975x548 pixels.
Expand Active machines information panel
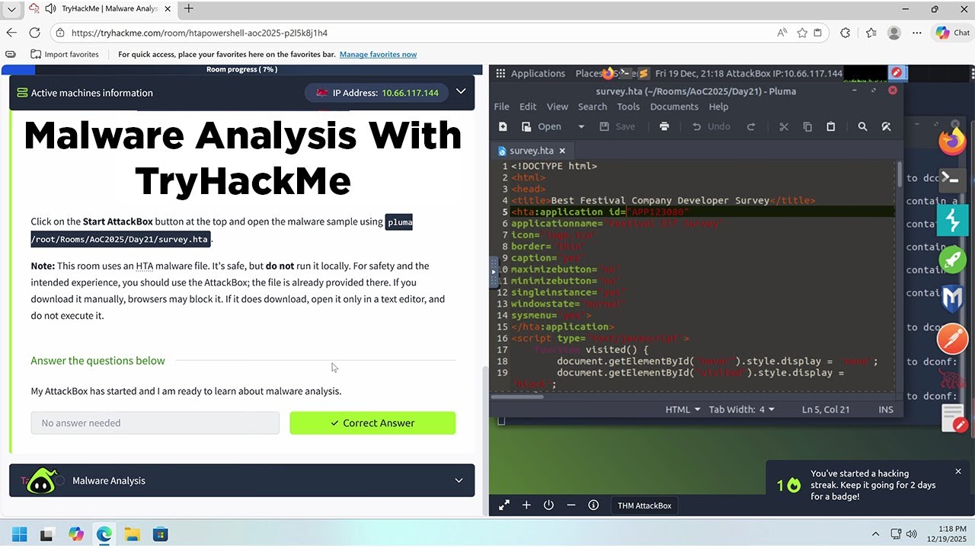pos(461,91)
